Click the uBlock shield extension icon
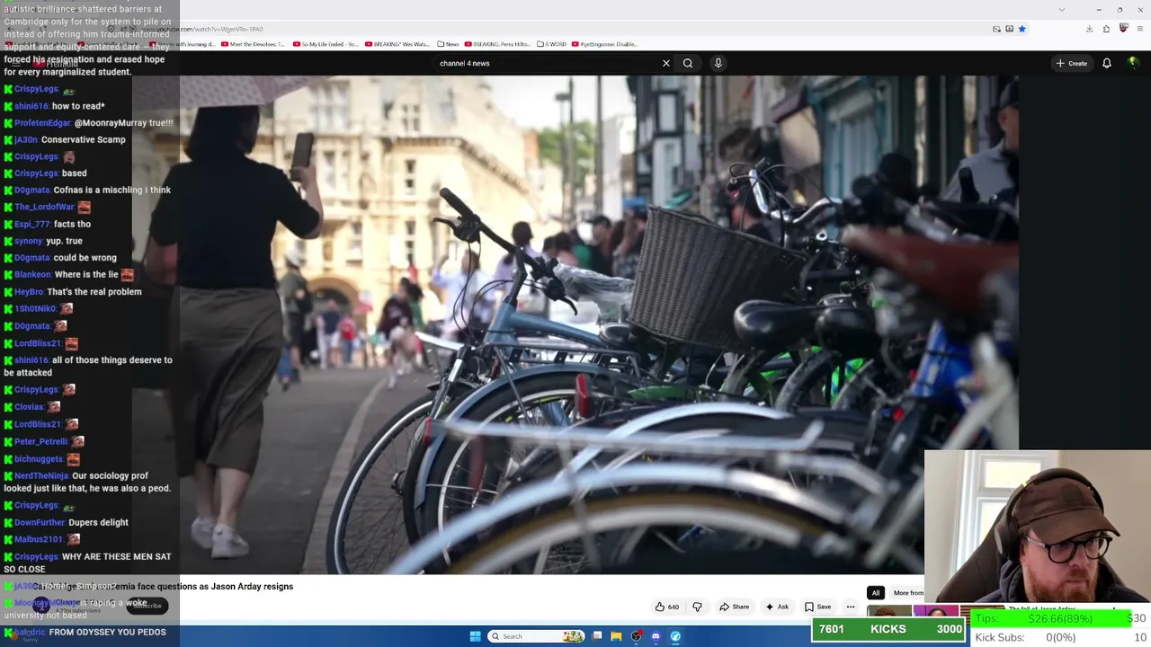 coord(1123,29)
